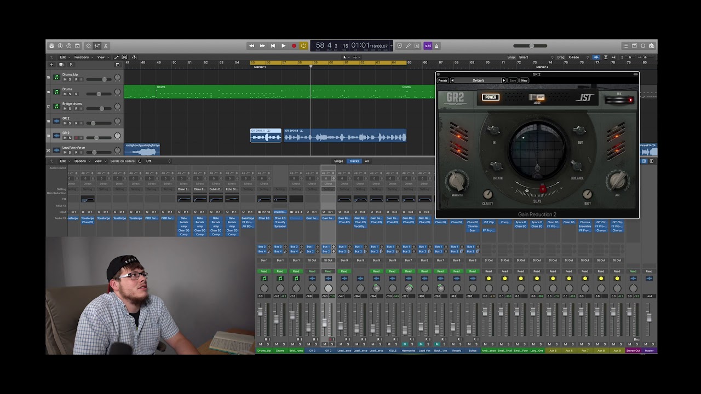Screen dimensions: 701x394
Task: Toggle the Editors scissors icon
Action: (106, 46)
